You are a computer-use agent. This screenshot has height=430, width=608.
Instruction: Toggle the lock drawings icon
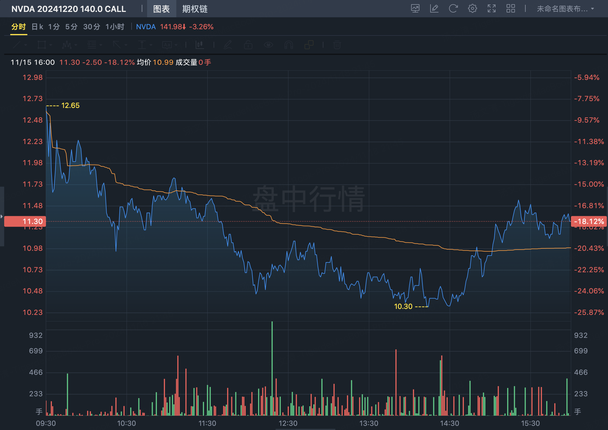click(x=248, y=45)
